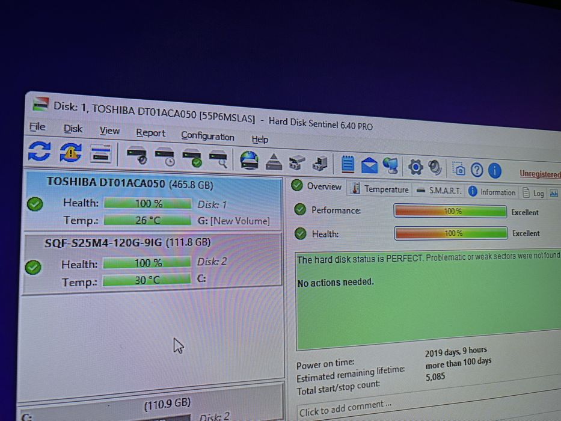The image size is (561, 421).
Task: Click the blue notepad report icon
Action: (348, 164)
